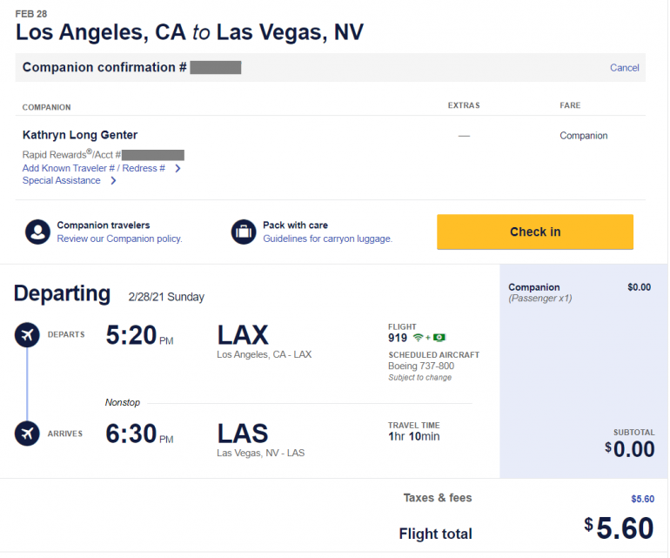Click the WiFi icon next to flight 919

click(419, 337)
